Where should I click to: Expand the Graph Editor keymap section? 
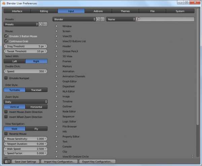(x=57, y=81)
